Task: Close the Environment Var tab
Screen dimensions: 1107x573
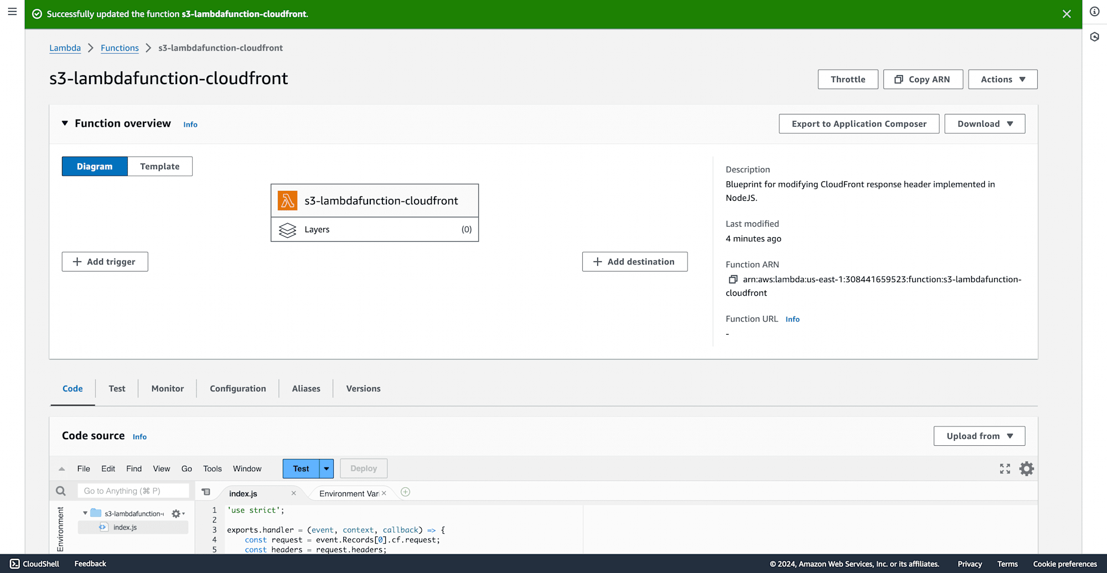Action: (384, 493)
